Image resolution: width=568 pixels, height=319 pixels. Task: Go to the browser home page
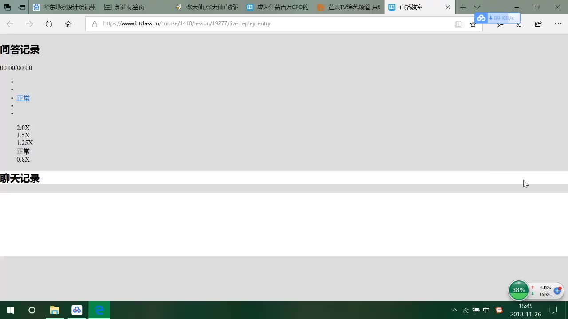[68, 24]
